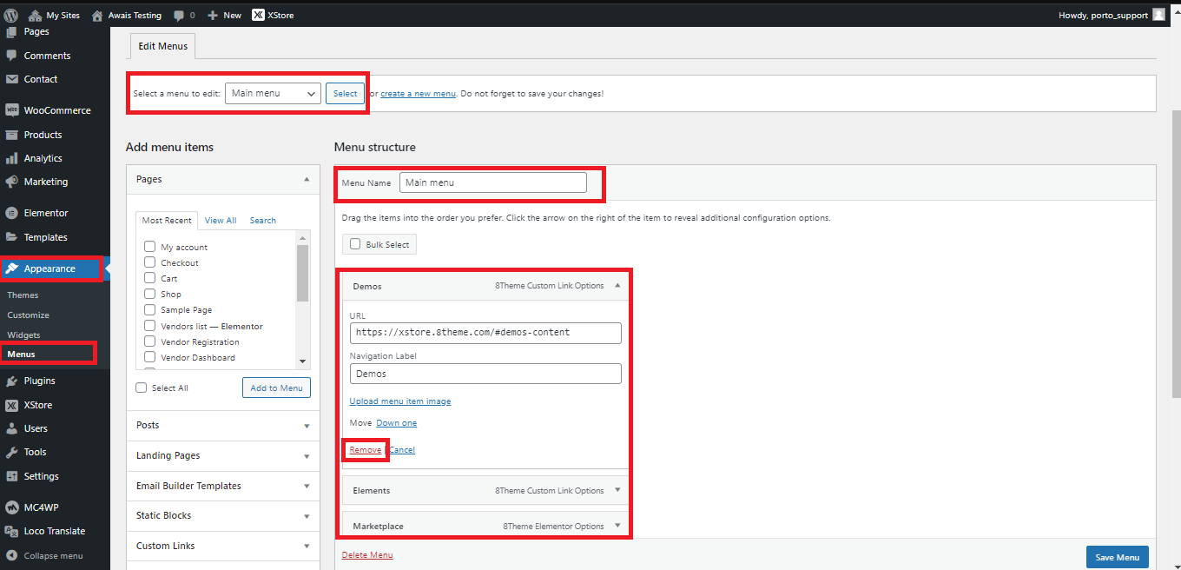
Task: Expand the Email Builder Templates section
Action: [x=223, y=486]
